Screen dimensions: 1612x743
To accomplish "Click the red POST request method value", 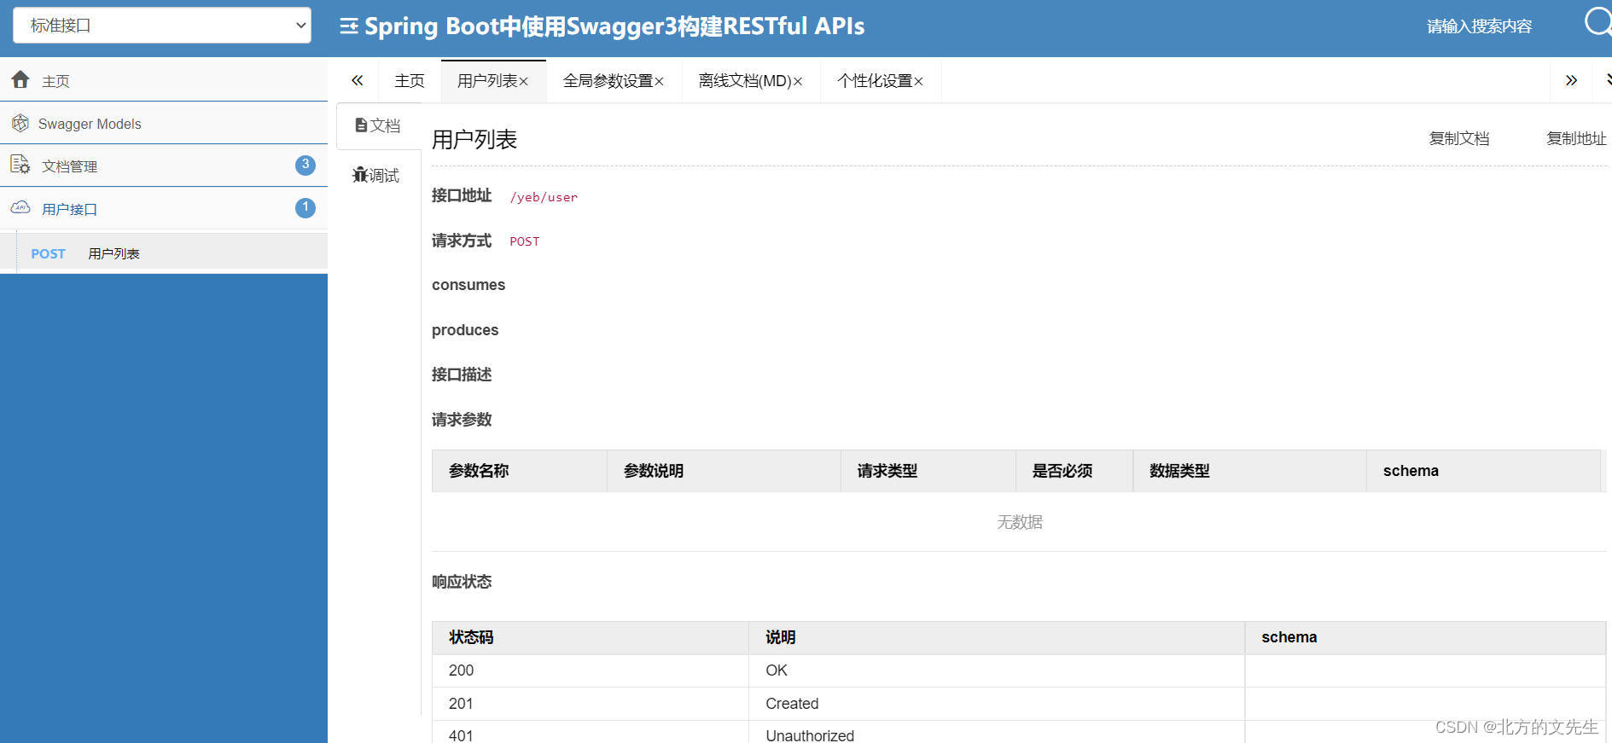I will tap(525, 241).
